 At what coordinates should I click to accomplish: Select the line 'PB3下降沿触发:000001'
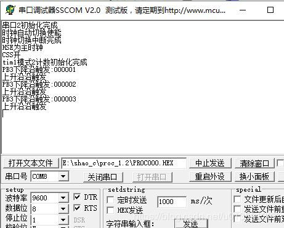coord(39,69)
